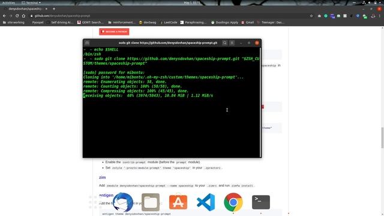Open the system status menu in top bar
The height and width of the screenshot is (216, 384).
[x=371, y=2]
